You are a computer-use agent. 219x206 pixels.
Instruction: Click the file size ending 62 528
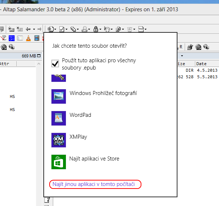click(x=185, y=77)
